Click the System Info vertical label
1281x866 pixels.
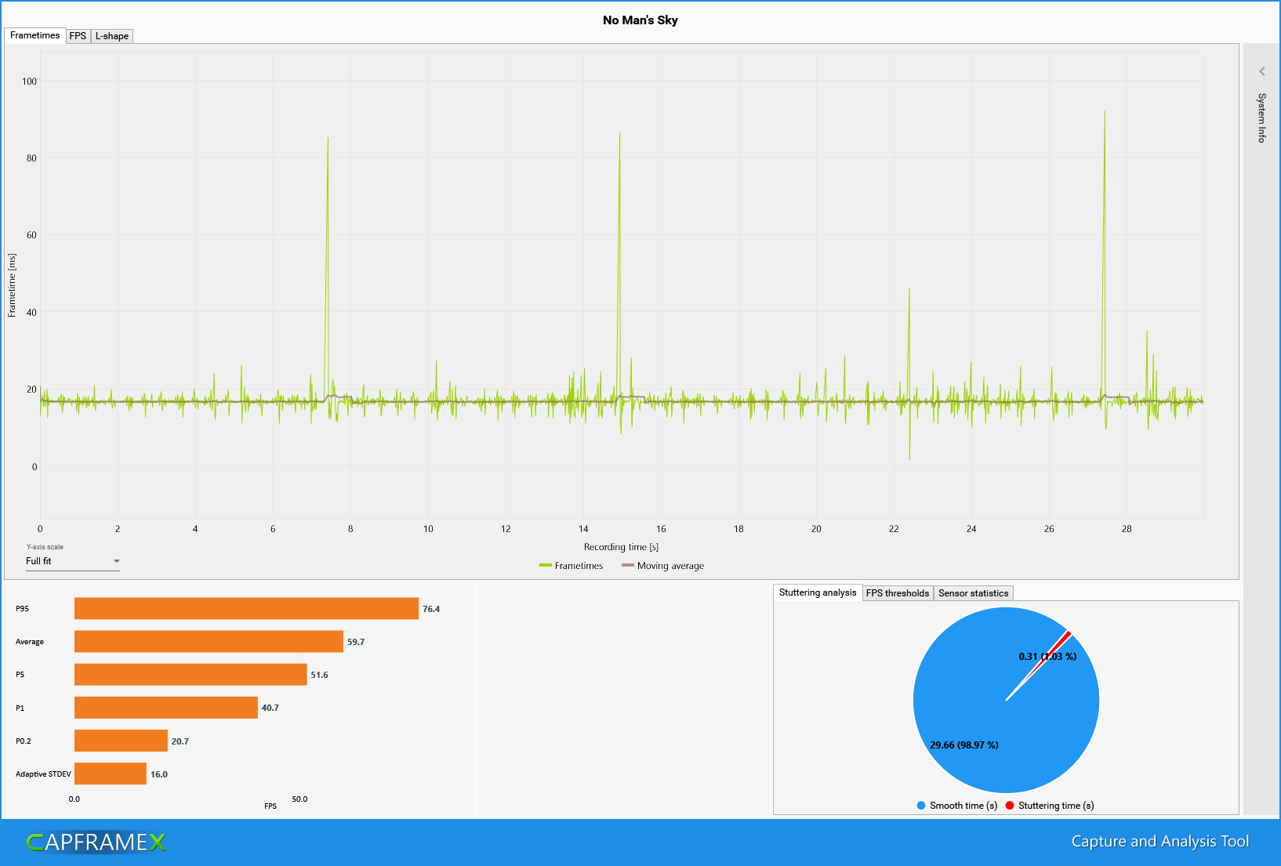click(x=1261, y=118)
